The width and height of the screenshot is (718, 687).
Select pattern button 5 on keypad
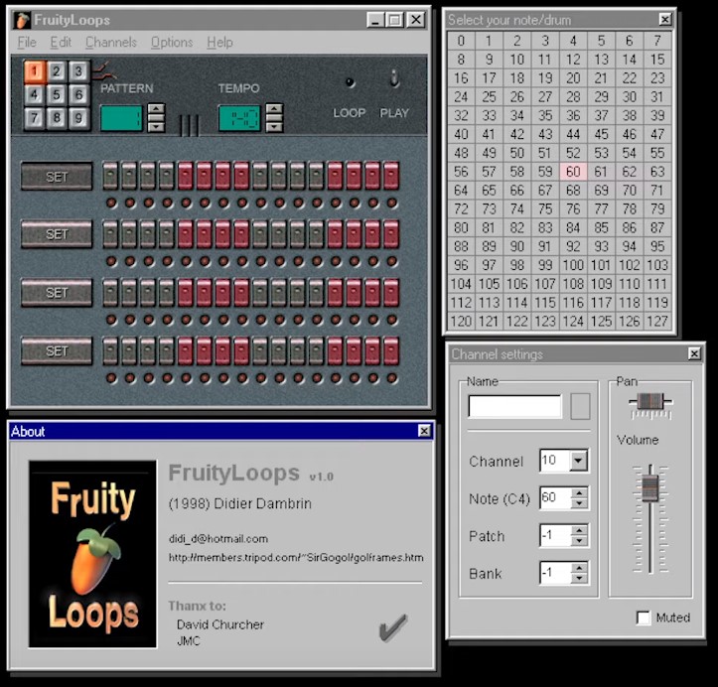57,95
